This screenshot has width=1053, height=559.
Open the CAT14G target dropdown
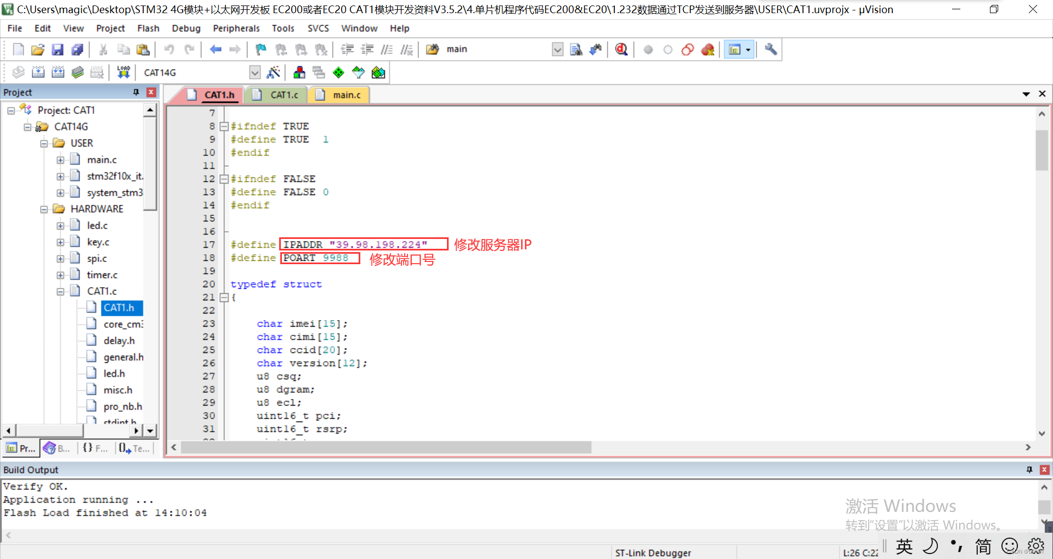[x=254, y=72]
